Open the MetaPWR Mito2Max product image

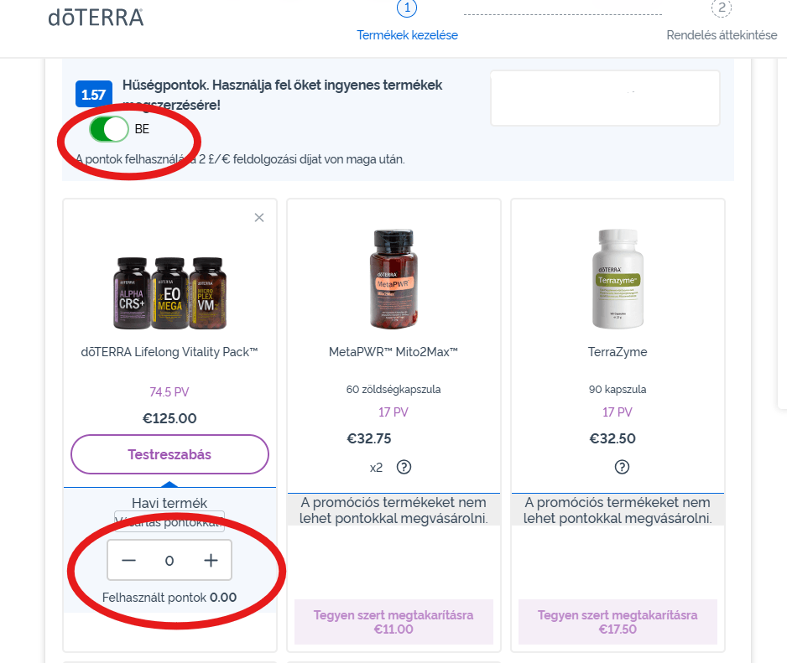[x=393, y=278]
